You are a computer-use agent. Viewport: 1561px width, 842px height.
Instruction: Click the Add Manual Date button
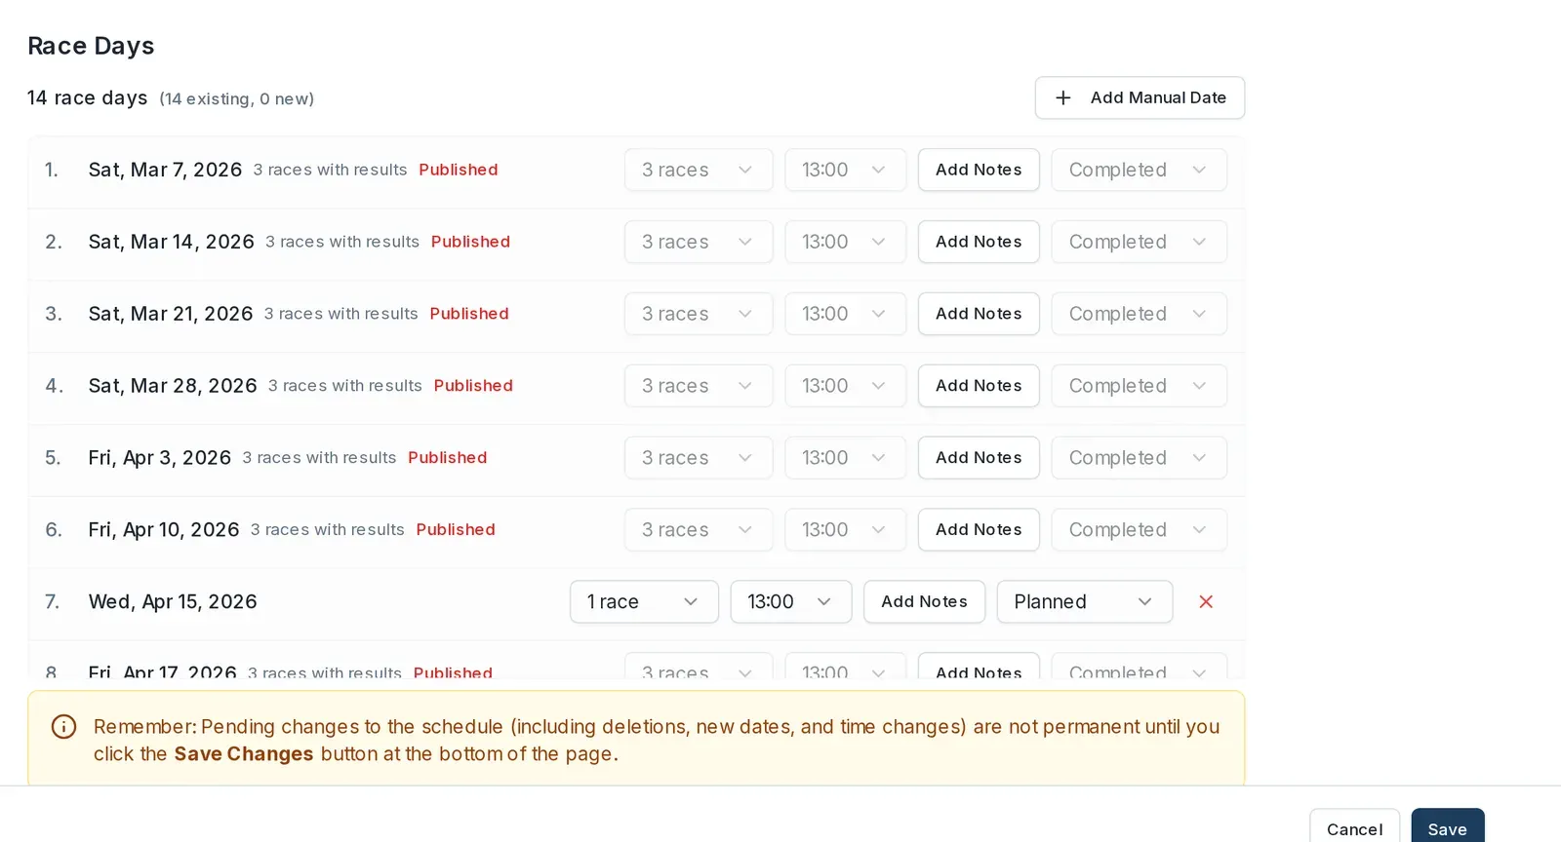(1140, 97)
